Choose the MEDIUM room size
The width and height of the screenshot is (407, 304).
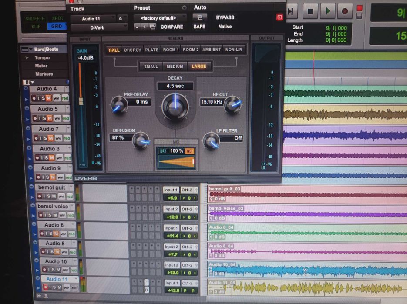(175, 67)
